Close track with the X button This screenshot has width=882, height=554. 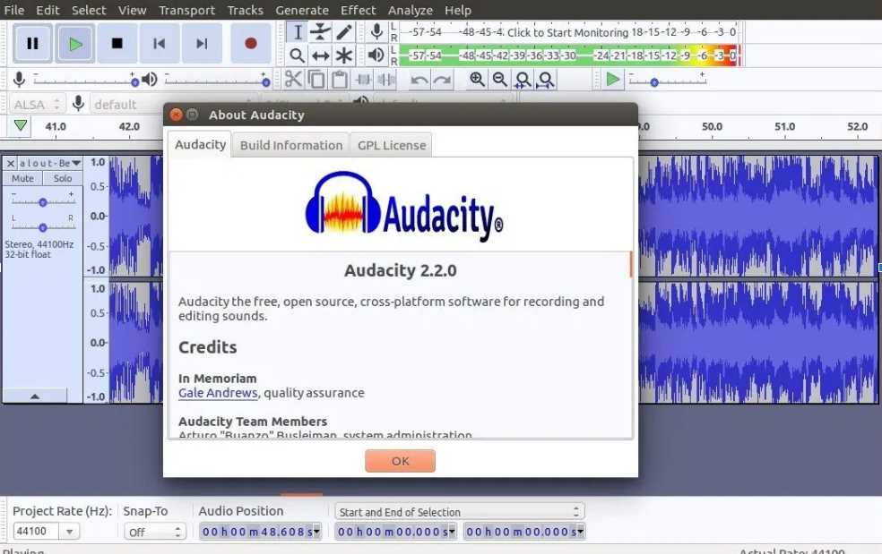[x=10, y=163]
